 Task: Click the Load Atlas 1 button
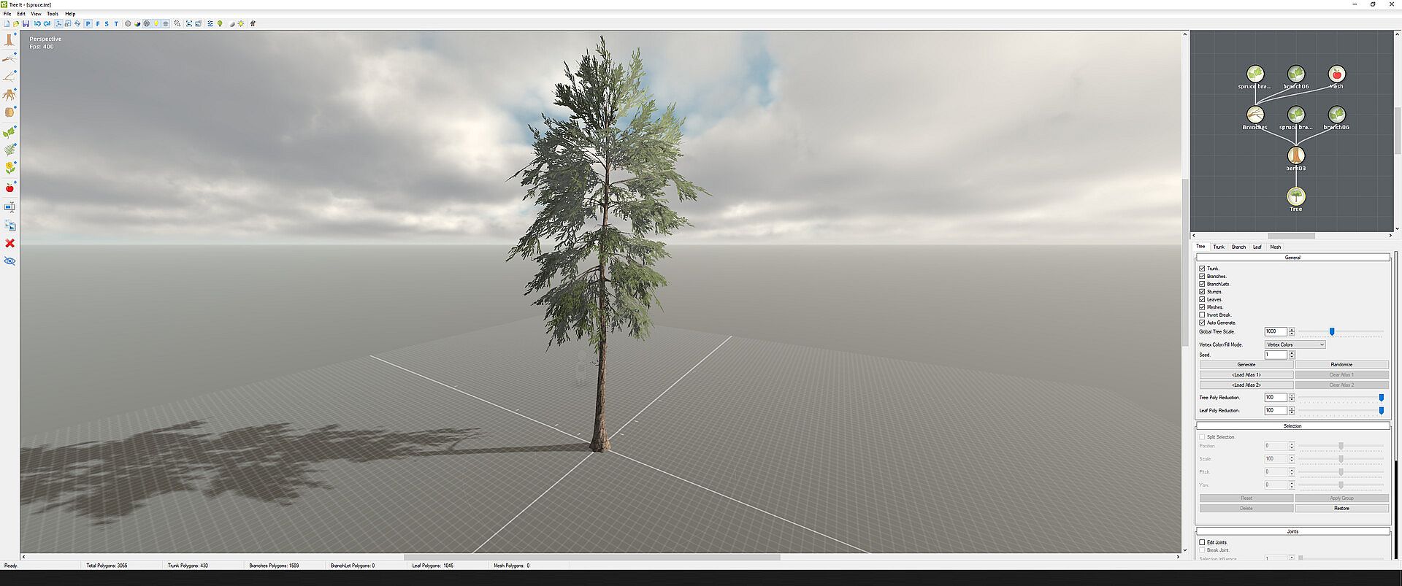1246,374
